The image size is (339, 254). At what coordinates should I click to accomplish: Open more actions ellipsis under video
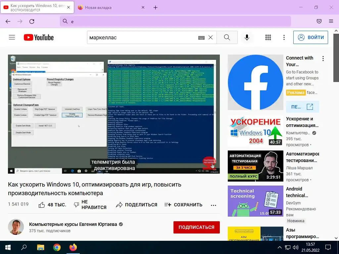(x=214, y=205)
